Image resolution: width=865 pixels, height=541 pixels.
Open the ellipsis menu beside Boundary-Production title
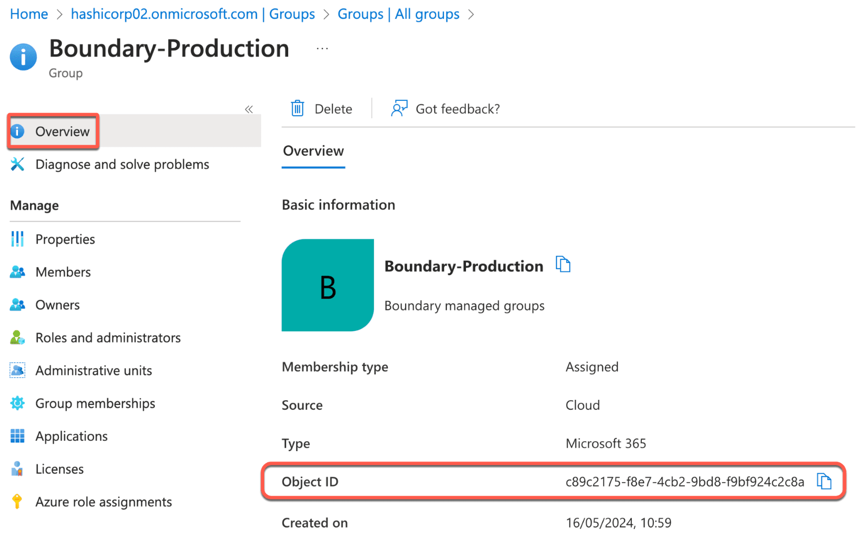click(x=322, y=48)
